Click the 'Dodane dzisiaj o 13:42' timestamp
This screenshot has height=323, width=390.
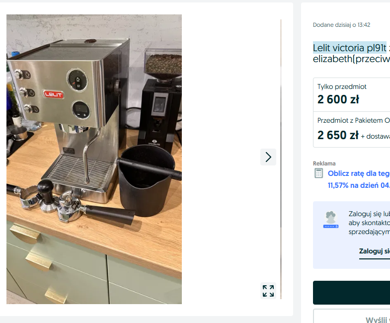(x=341, y=25)
